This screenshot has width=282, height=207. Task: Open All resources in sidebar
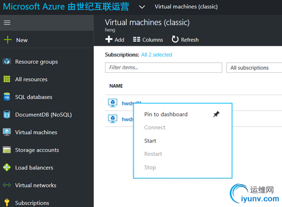point(31,79)
